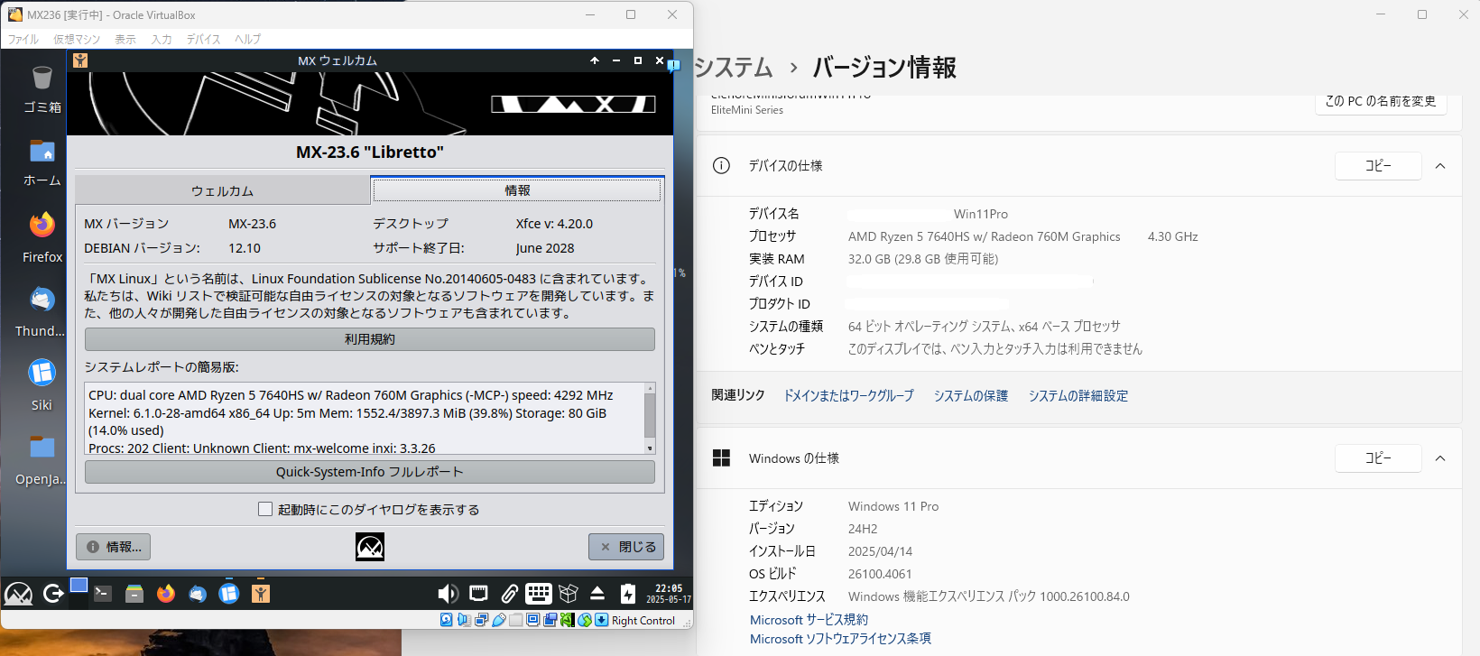
Task: Open the keyboard layout tray icon
Action: pos(539,594)
